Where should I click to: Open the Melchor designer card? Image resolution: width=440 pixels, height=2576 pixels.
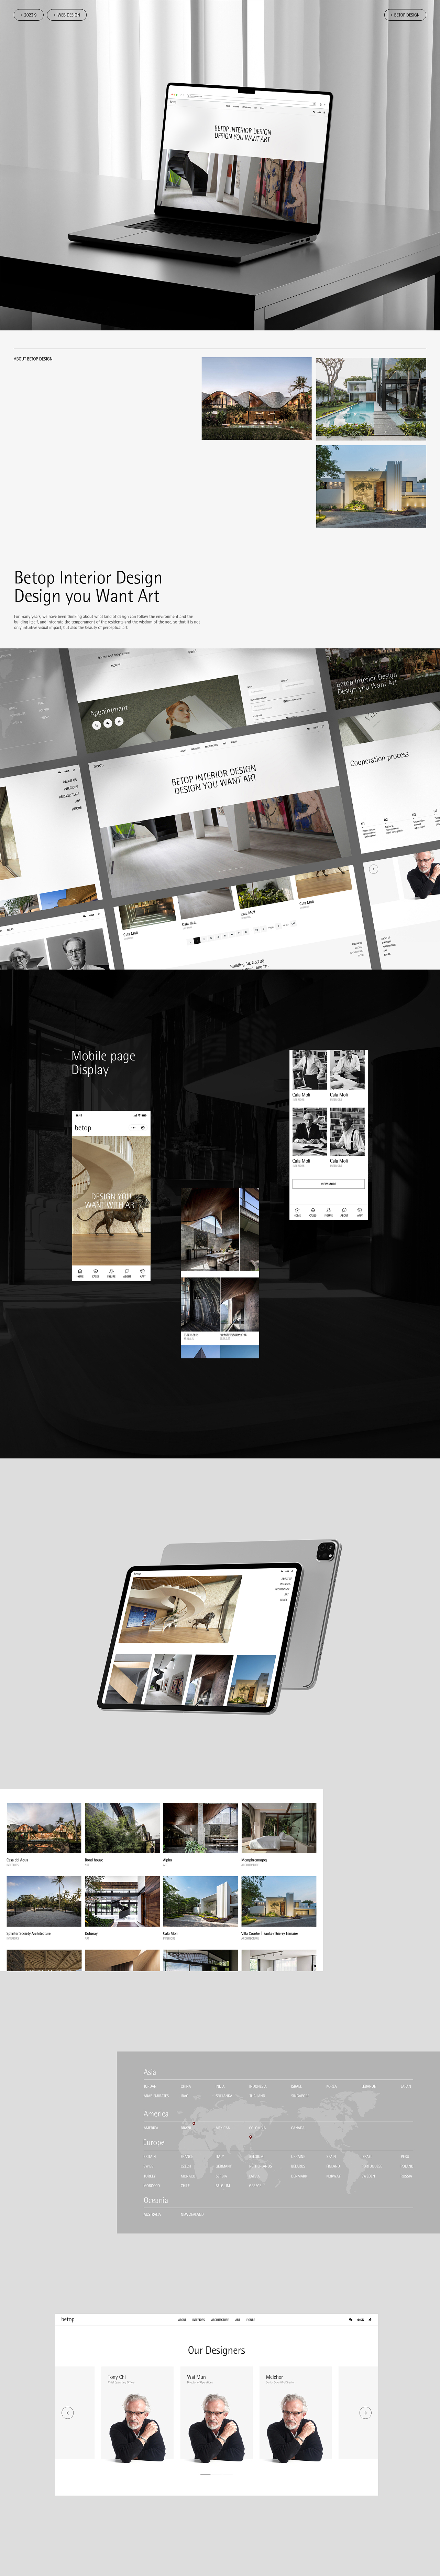(x=295, y=2415)
